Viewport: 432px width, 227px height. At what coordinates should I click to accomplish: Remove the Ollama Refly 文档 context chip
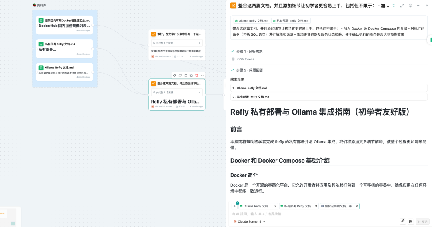[275, 206]
